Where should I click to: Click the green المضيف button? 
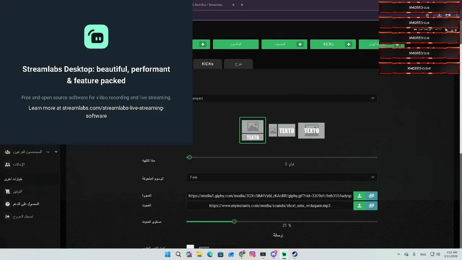coord(284,44)
